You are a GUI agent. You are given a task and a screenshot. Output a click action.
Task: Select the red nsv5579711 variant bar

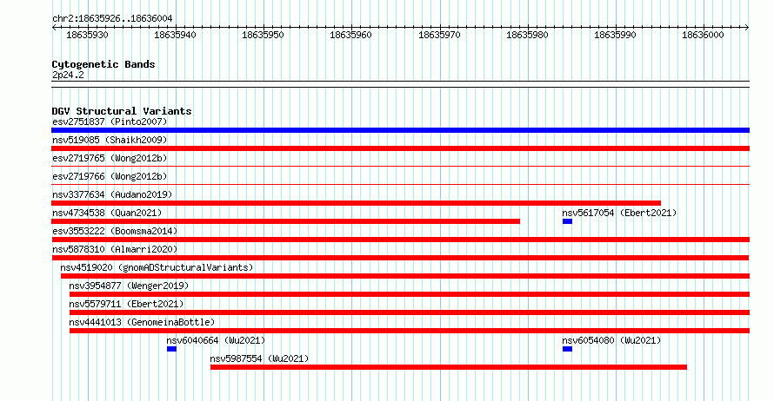pos(410,312)
